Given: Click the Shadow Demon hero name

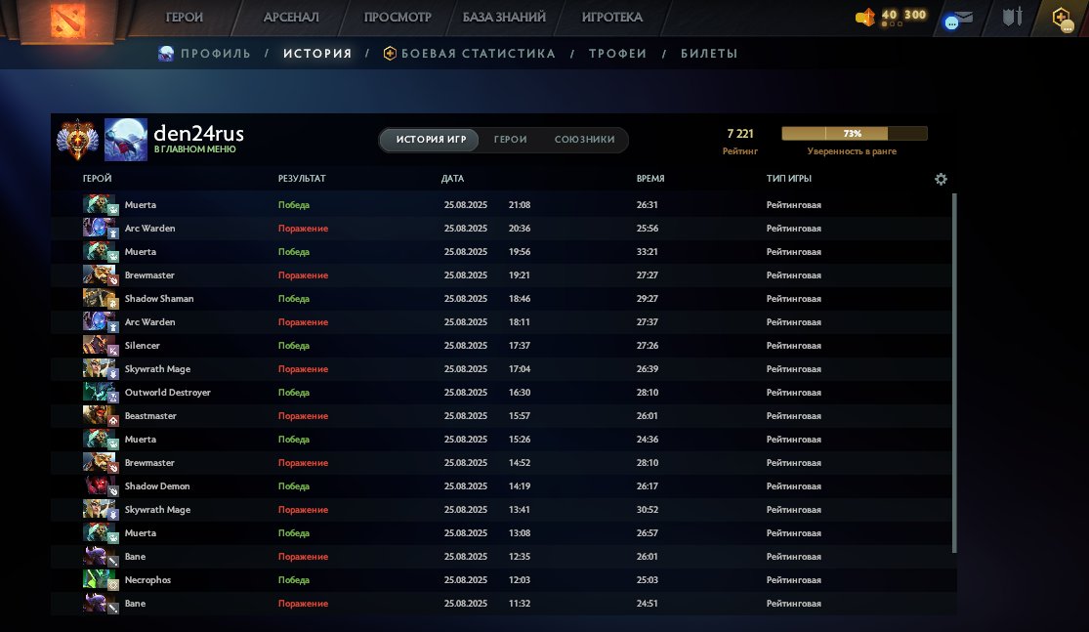Looking at the screenshot, I should click(x=157, y=486).
